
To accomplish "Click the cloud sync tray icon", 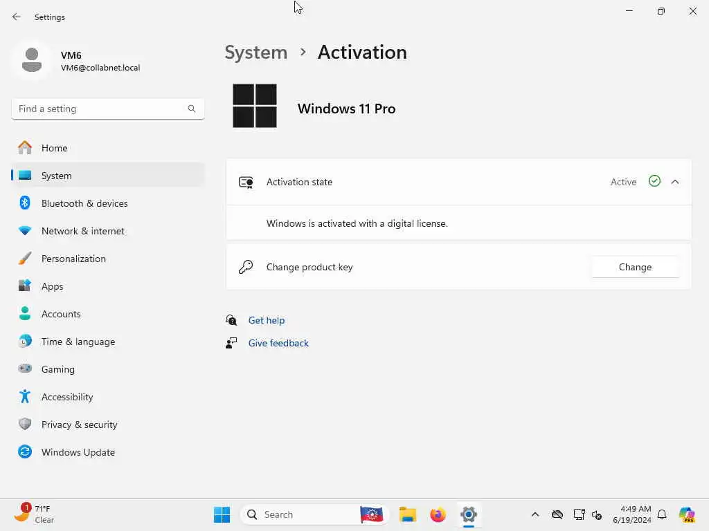I will pyautogui.click(x=557, y=514).
